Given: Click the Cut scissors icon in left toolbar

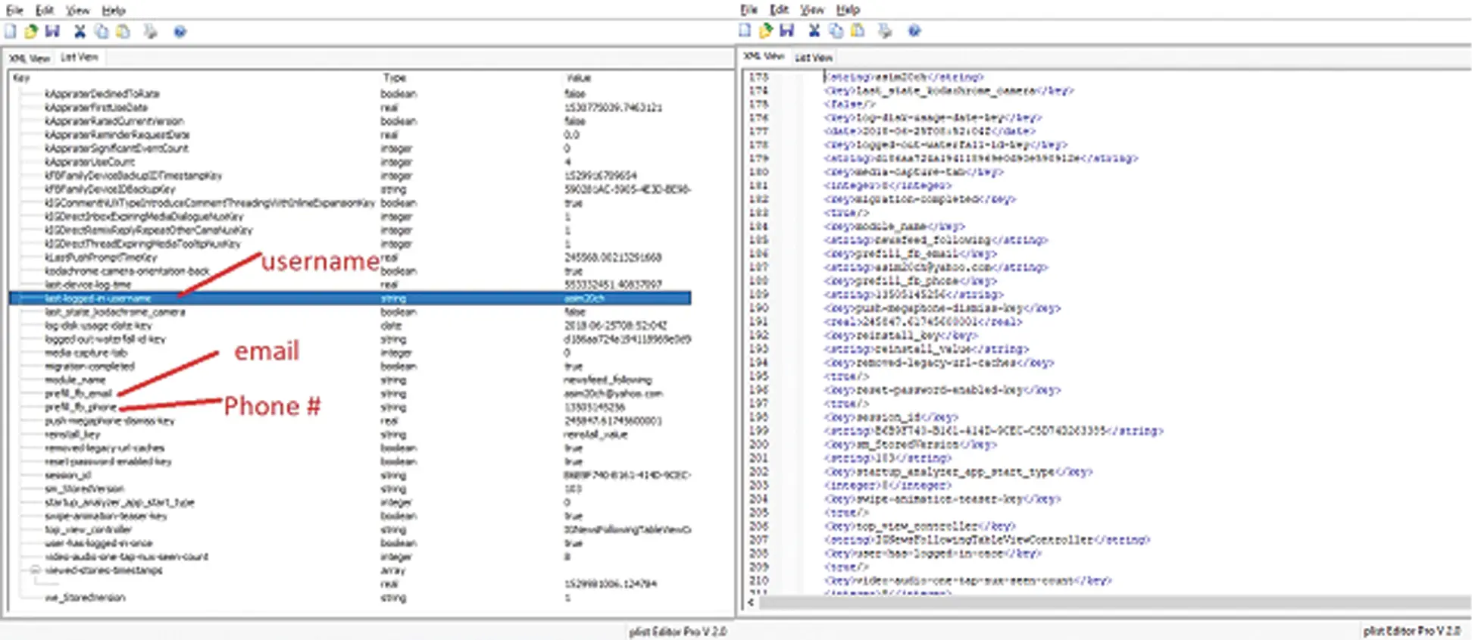Looking at the screenshot, I should click(80, 32).
